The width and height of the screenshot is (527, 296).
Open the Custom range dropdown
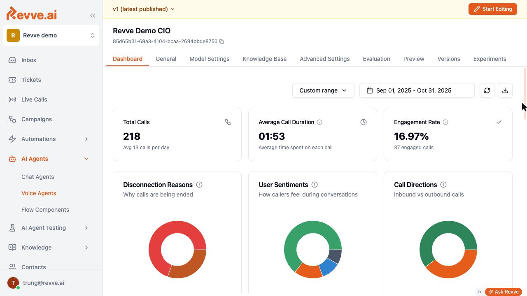tap(323, 90)
